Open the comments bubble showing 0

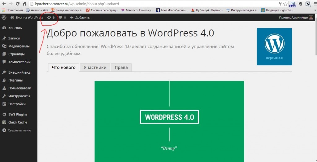(x=62, y=18)
